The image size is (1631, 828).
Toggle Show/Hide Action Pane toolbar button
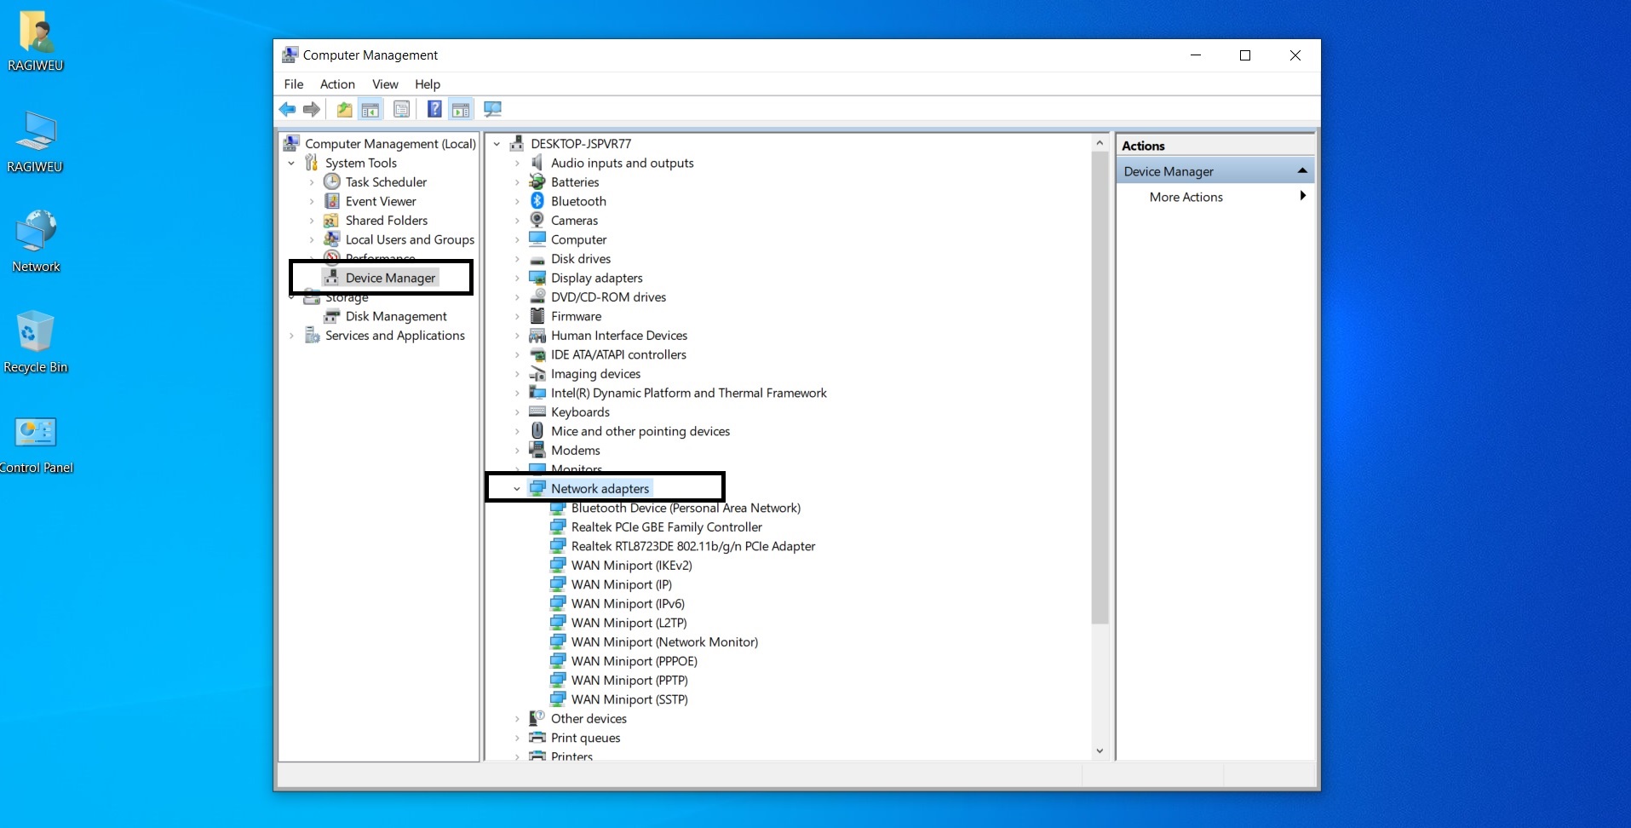pyautogui.click(x=461, y=109)
